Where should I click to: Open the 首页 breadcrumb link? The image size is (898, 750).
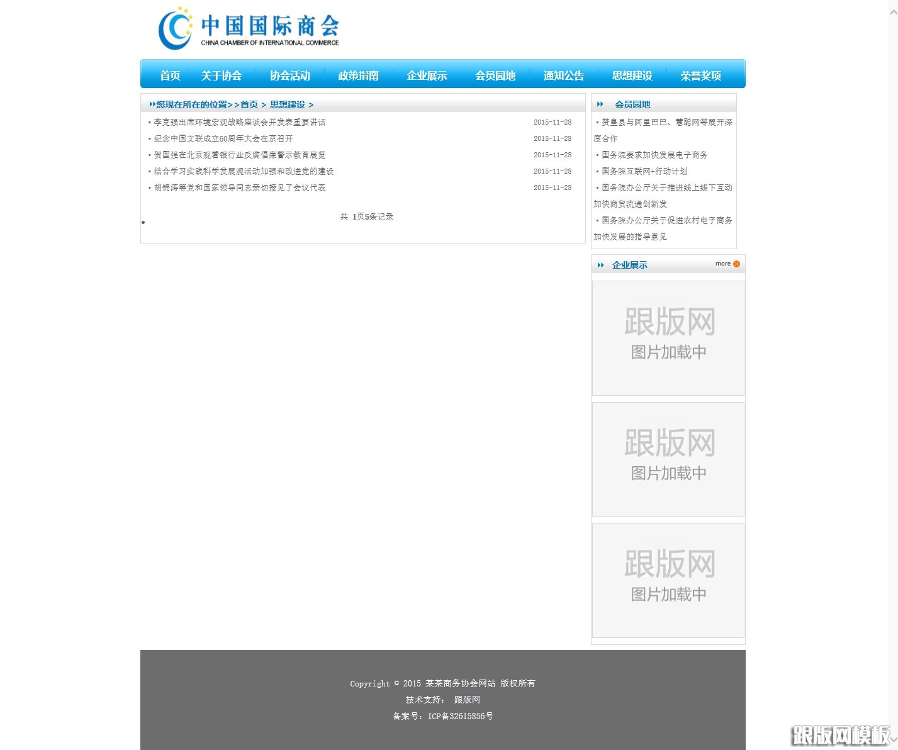249,104
